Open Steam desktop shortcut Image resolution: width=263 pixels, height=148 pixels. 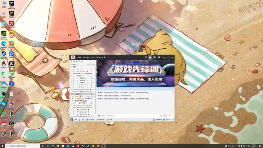[4, 55]
